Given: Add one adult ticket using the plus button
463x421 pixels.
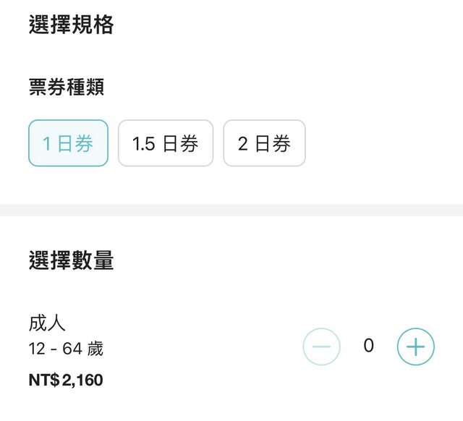Looking at the screenshot, I should [x=415, y=347].
